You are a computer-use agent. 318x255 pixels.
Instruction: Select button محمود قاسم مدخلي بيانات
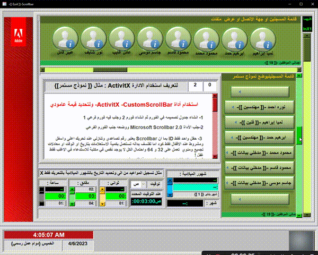(x=260, y=168)
